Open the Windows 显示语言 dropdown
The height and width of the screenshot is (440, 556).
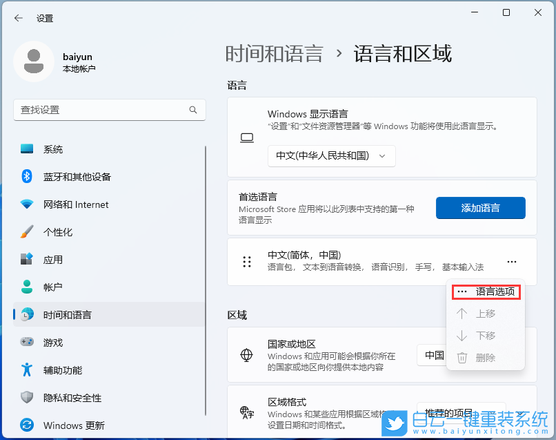click(331, 156)
